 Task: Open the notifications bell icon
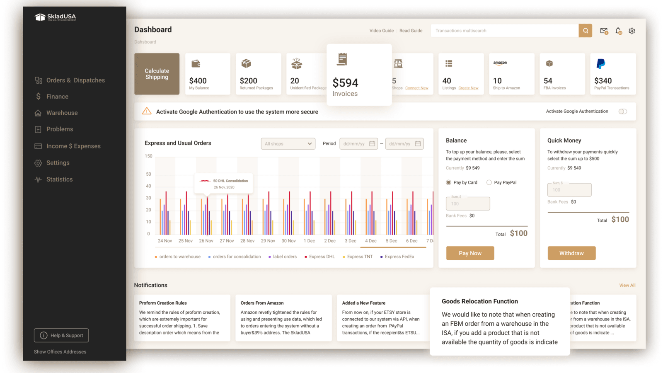pos(618,31)
